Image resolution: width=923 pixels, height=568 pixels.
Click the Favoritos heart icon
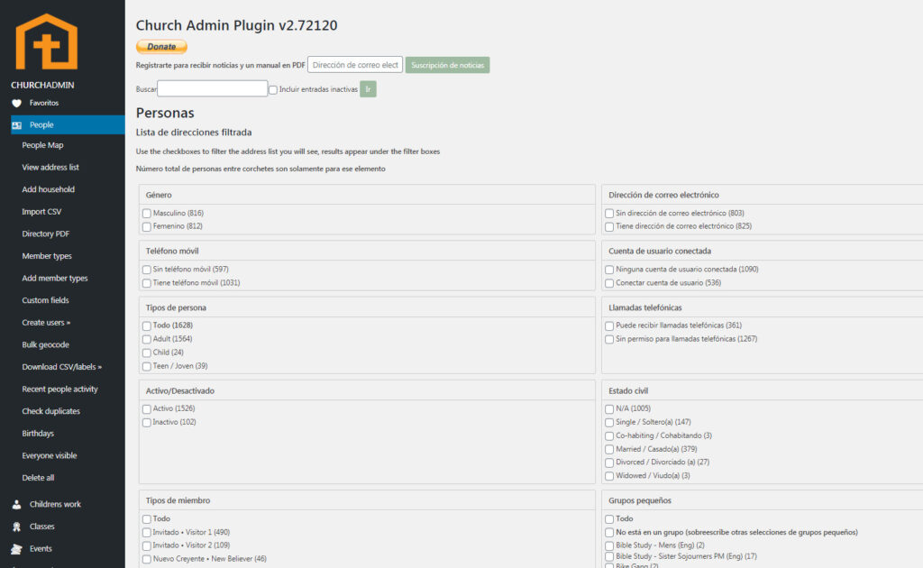16,103
